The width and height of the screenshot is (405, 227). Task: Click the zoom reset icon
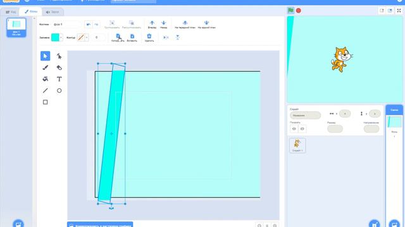[x=267, y=226]
